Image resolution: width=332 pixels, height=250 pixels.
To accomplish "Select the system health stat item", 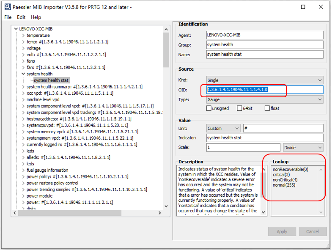I will pyautogui.click(x=51, y=80).
